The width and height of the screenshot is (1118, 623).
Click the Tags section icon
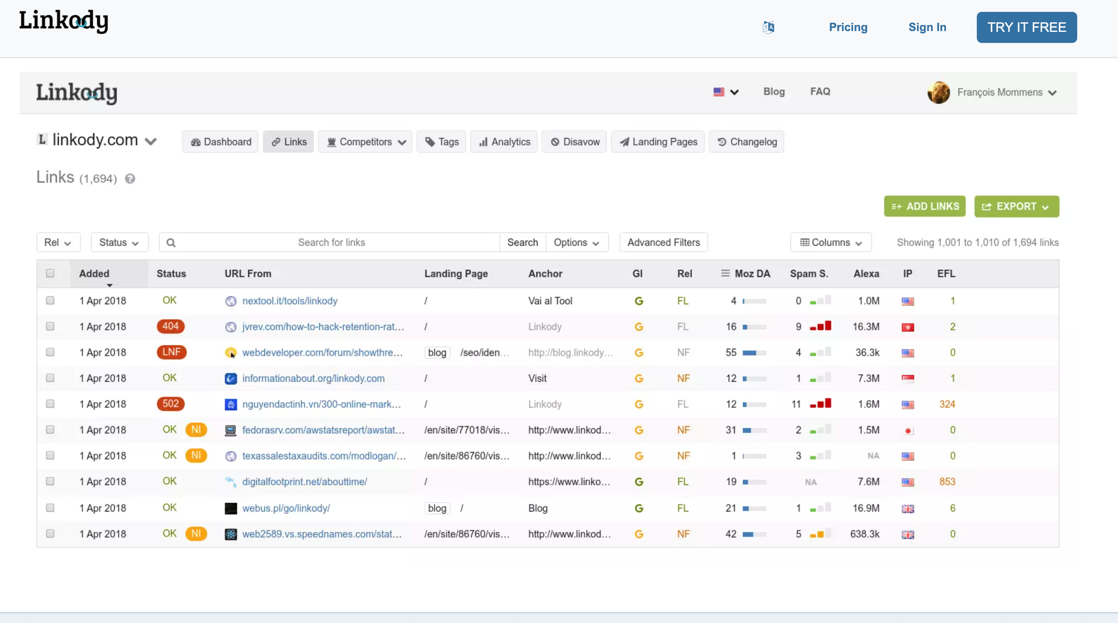tap(429, 141)
